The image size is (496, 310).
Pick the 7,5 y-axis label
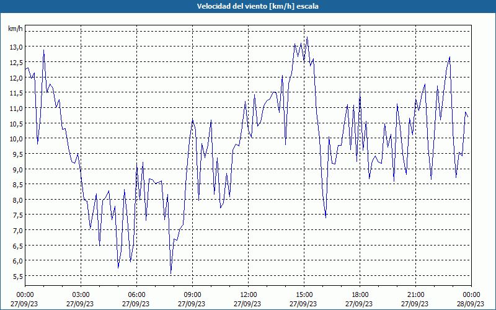(x=17, y=215)
